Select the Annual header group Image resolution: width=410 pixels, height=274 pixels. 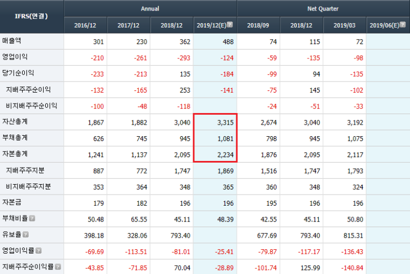[x=150, y=9]
